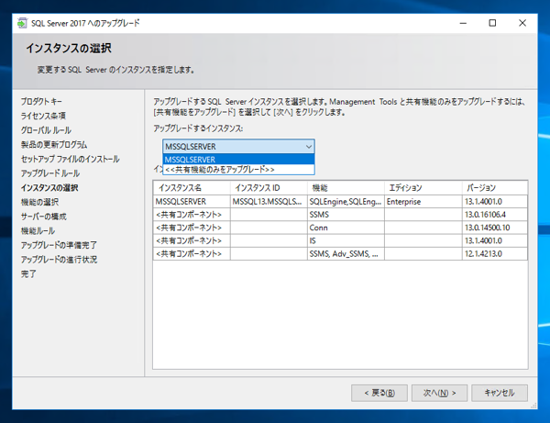Click the Conn feature cell
The image size is (550, 423).
pyautogui.click(x=346, y=228)
